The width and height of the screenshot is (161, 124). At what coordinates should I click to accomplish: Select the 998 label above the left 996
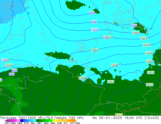(x=14, y=71)
